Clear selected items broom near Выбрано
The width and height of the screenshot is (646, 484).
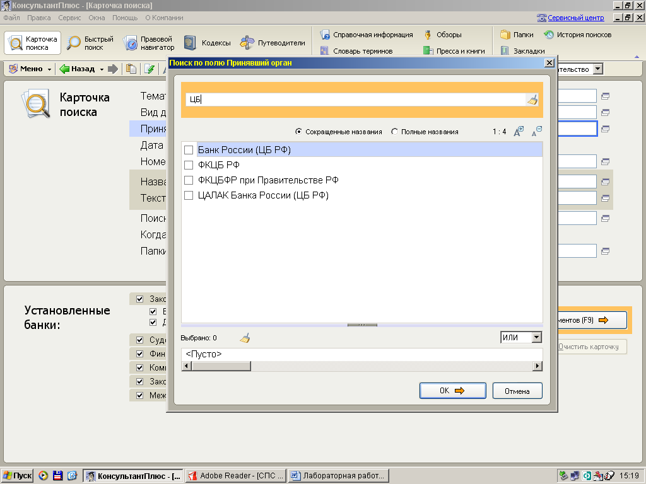coord(245,338)
